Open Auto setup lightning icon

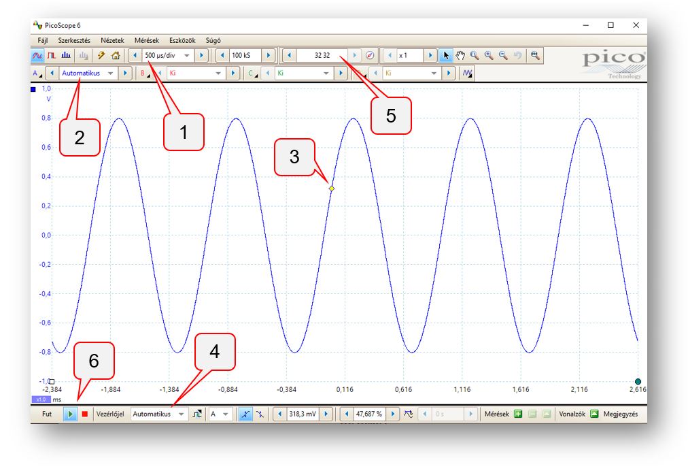pos(101,55)
